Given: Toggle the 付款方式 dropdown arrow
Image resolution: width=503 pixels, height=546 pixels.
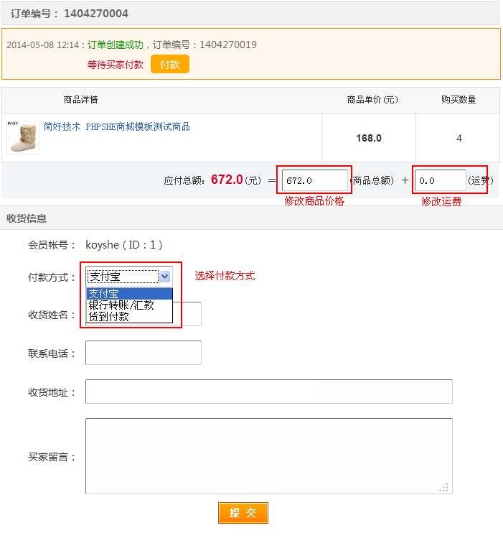Looking at the screenshot, I should 165,276.
